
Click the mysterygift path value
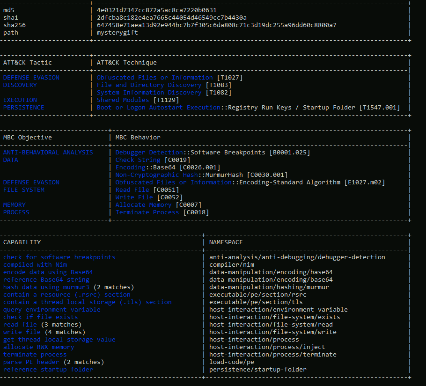pos(117,33)
